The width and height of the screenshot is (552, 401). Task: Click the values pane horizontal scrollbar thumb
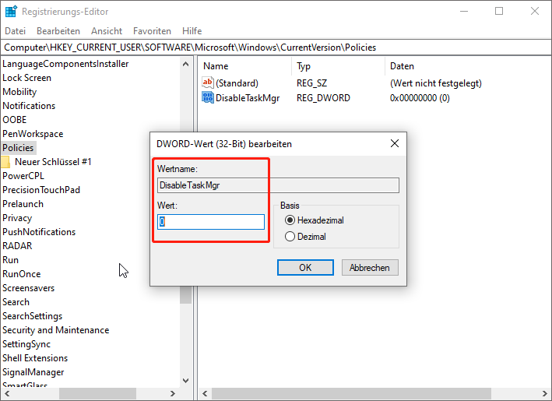click(x=351, y=393)
